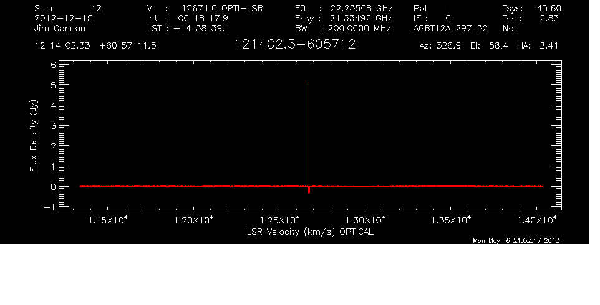600x305 pixels.
Task: Click timestamp Mon May 6 21:02:17 2013
Action: point(516,240)
